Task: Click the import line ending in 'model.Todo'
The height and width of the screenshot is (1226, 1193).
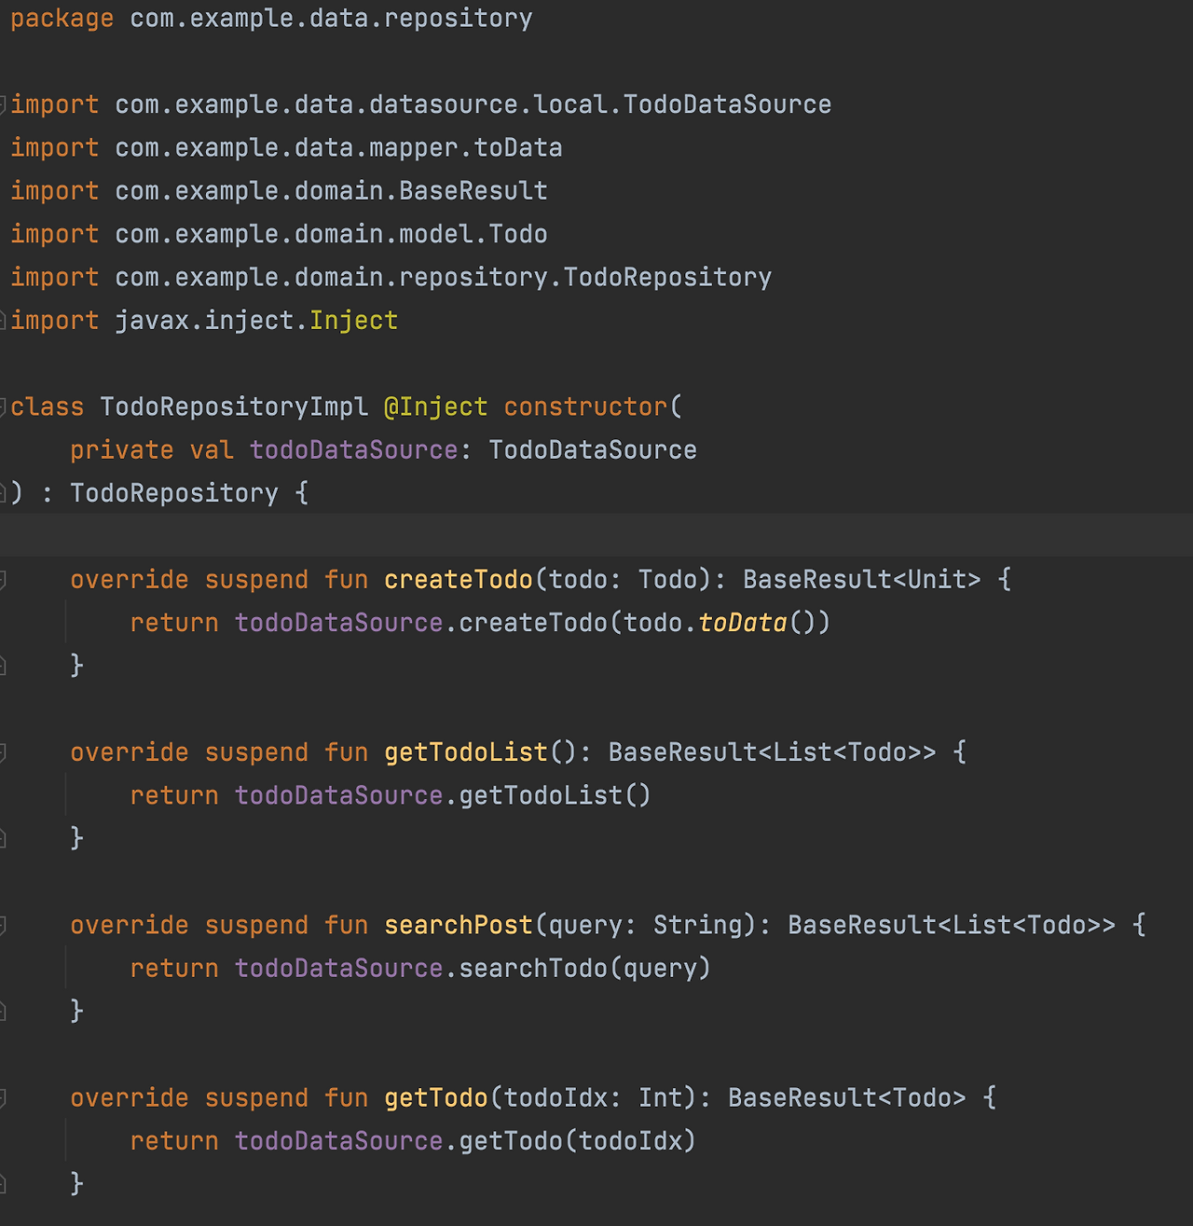Action: pos(280,234)
